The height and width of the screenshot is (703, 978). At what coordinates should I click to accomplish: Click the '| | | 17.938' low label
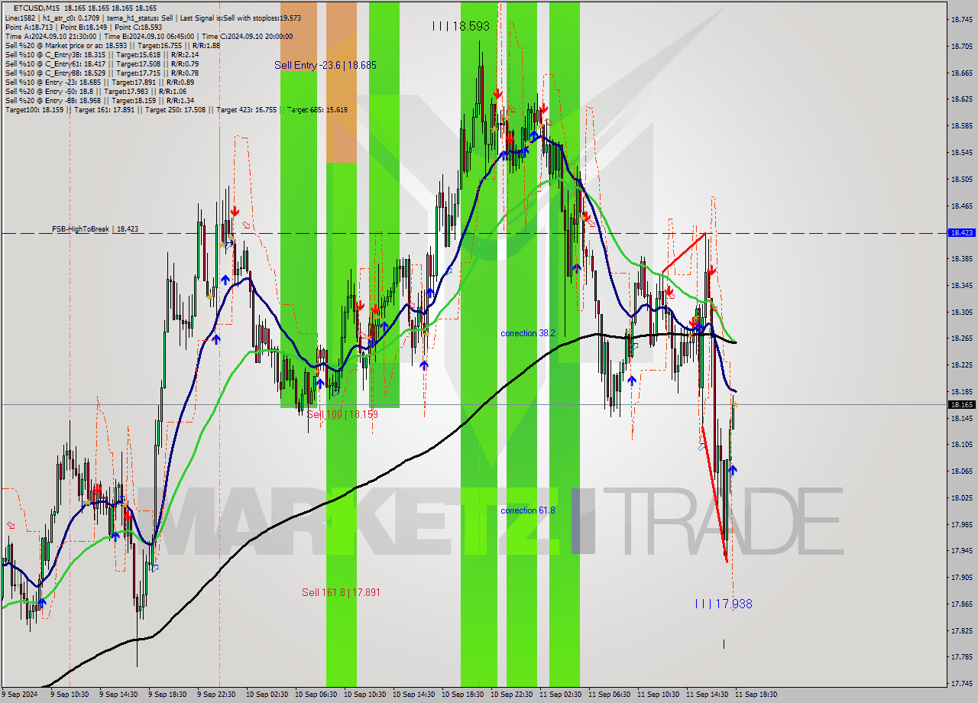click(x=724, y=604)
